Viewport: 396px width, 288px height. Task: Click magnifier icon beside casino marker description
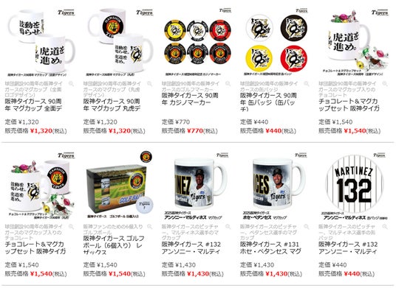(x=228, y=84)
